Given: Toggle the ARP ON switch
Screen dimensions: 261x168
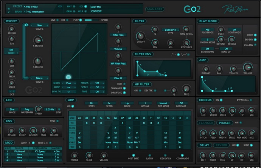Looking at the screenshot, I should [73, 106].
